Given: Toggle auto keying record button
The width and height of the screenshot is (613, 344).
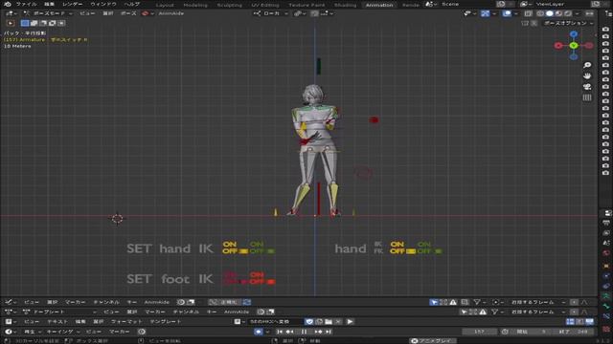Looking at the screenshot, I should (258, 332).
